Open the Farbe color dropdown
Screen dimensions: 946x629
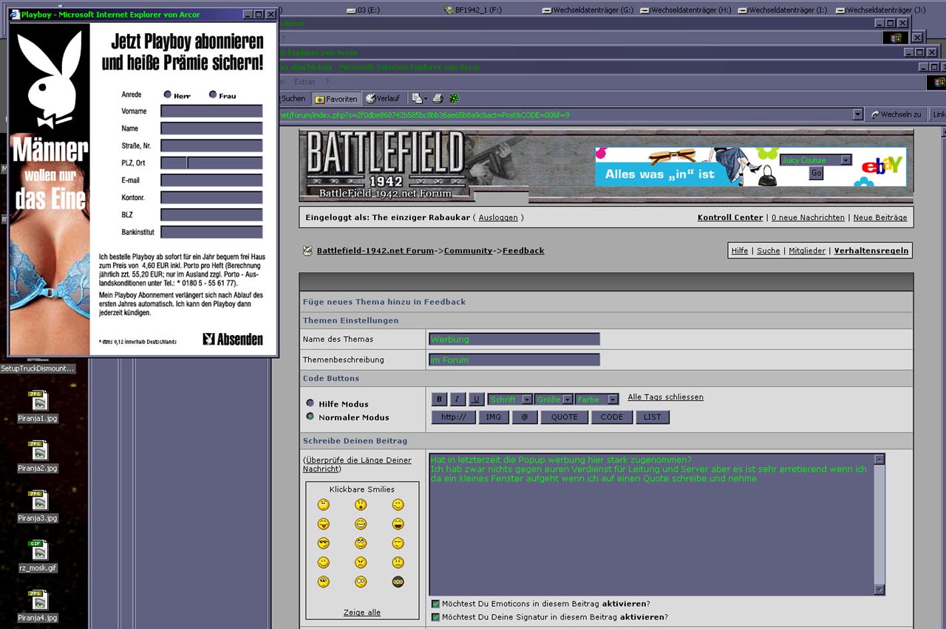[597, 399]
